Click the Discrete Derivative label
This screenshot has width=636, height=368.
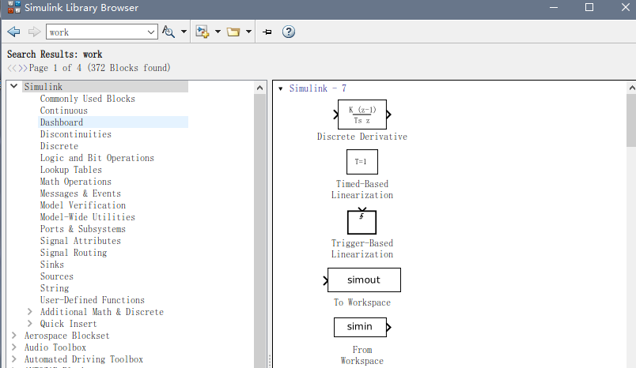[362, 137]
